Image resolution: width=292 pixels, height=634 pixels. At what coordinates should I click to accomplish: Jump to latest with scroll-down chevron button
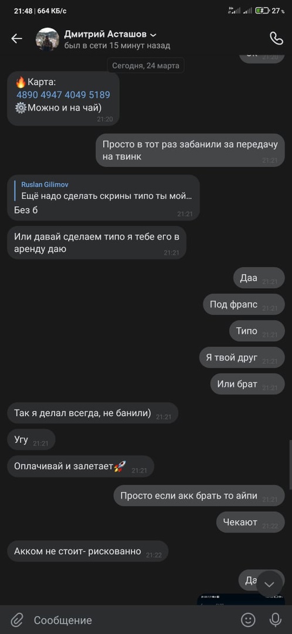269,584
